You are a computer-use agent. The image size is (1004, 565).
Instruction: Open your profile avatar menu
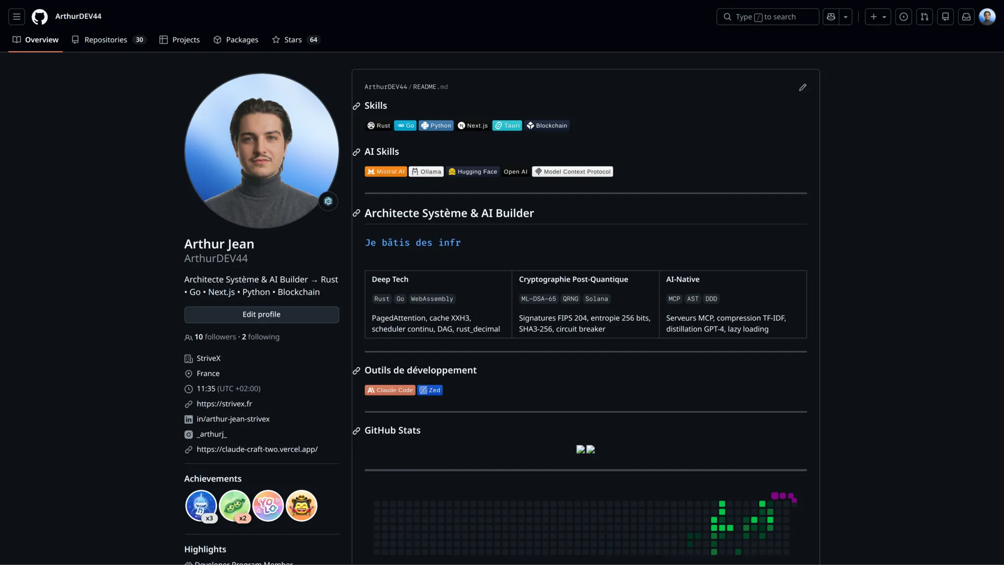pyautogui.click(x=987, y=16)
